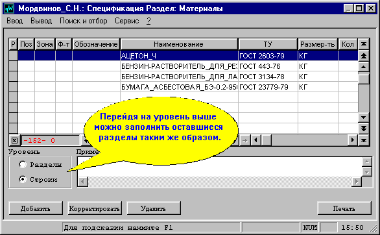This screenshot has height=235, width=380.
Task: Click the grid's single down scroll arrow
Action: [364, 117]
